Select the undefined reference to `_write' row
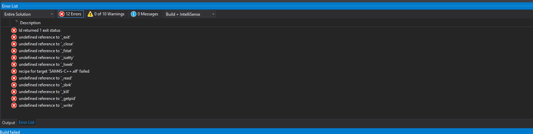533x134 pixels. tap(266, 105)
